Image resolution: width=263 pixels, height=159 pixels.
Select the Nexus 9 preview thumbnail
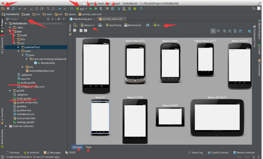tap(170, 117)
